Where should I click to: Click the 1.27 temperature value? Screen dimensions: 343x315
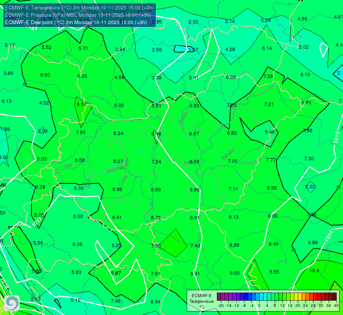[193, 50]
